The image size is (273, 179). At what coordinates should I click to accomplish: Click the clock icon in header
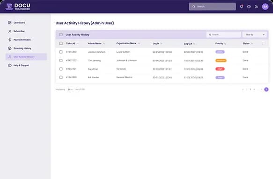click(x=249, y=7)
